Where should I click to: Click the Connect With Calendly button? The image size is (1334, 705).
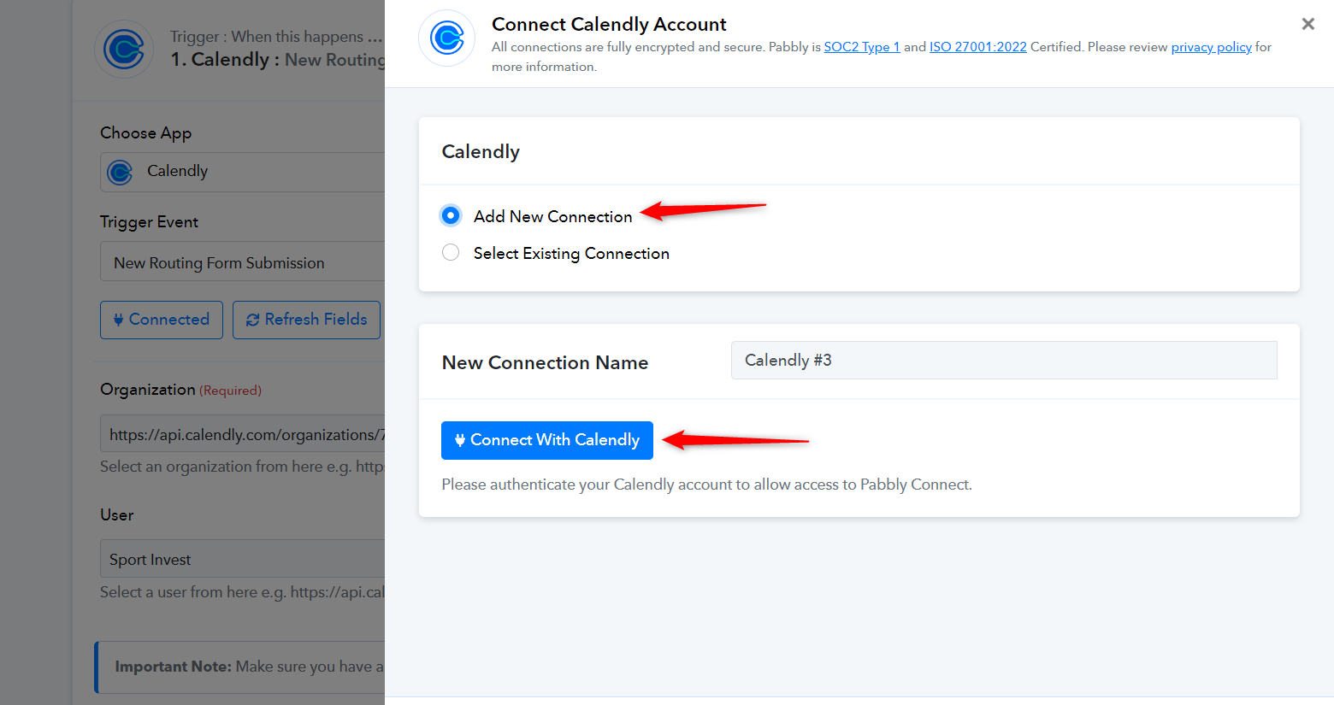(547, 440)
